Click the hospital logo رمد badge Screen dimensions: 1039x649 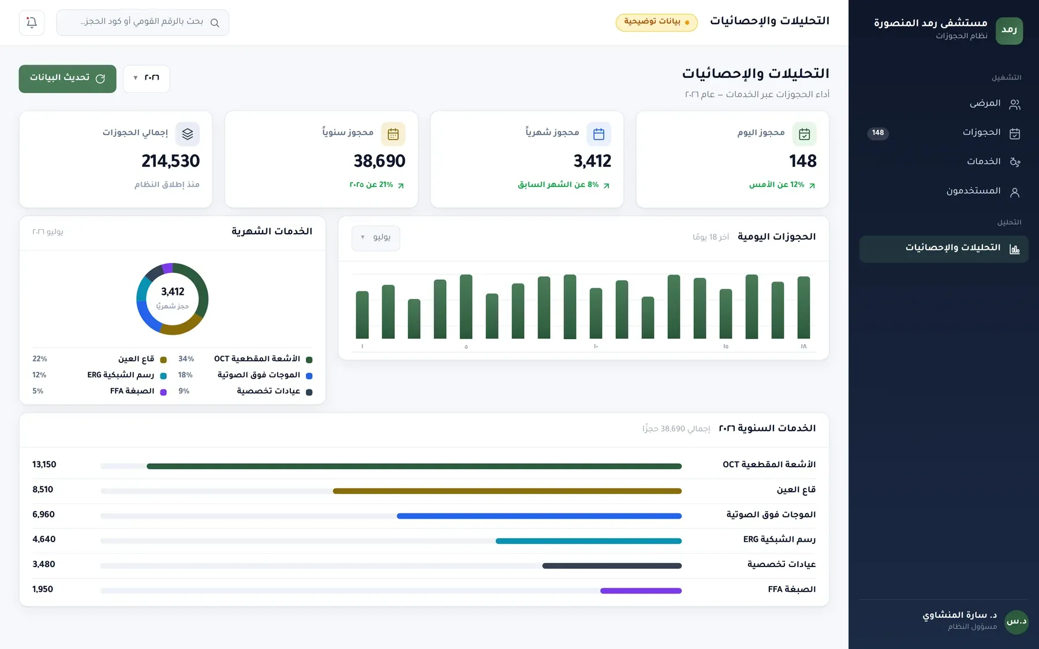coord(1009,30)
